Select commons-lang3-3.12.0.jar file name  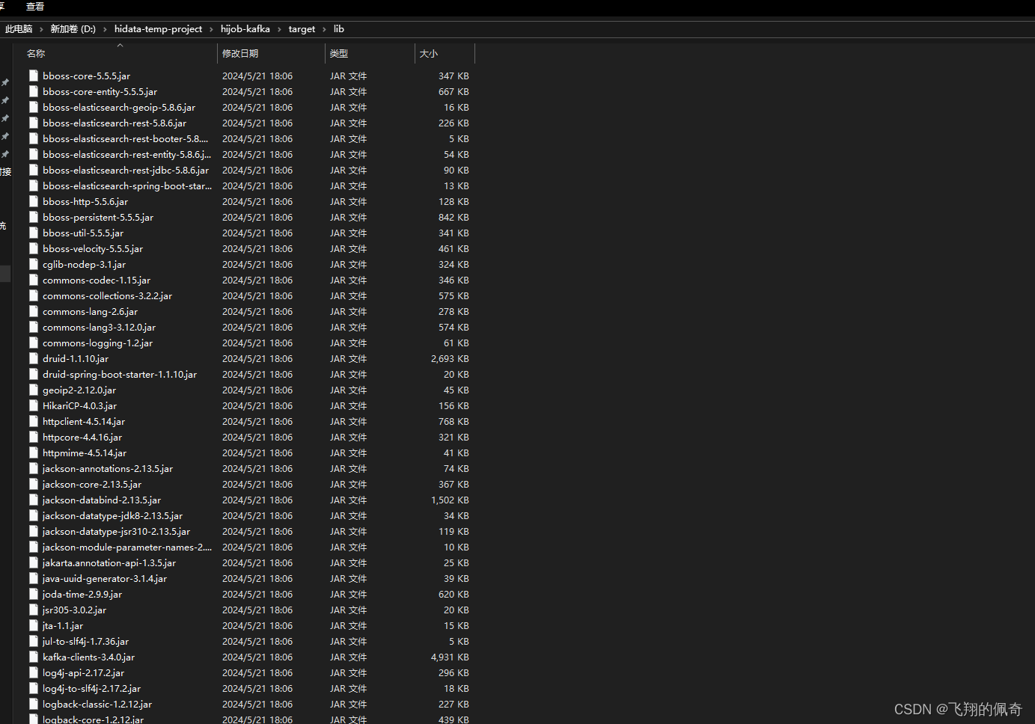(x=99, y=327)
